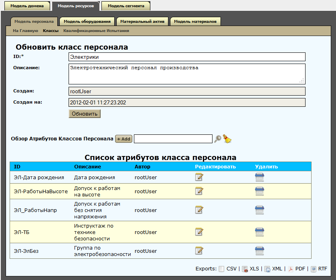Screen dimensions: 336x280
Task: Export the list as CSV
Action: pos(231,269)
